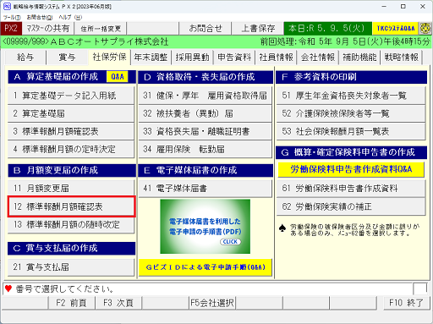
Task: Open the ヘルプ menu
Action: 70,18
